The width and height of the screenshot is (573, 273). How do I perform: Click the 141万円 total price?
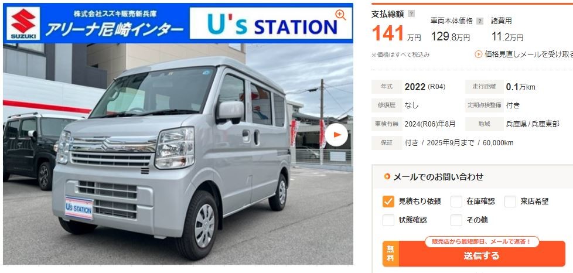[396, 33]
